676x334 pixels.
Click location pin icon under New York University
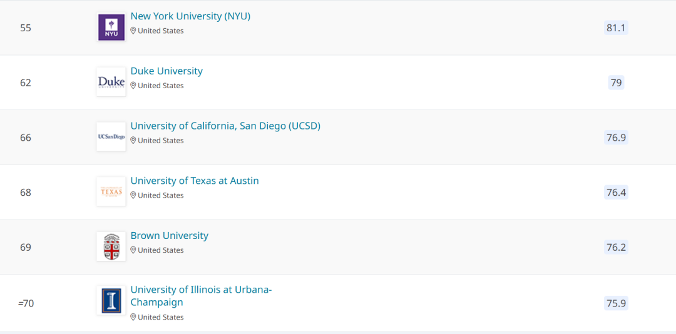(133, 31)
